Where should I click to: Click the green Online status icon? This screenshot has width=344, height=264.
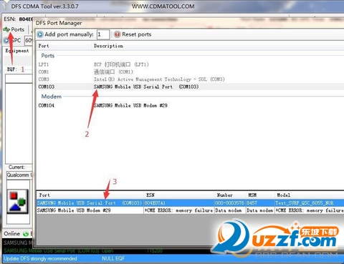tap(26, 234)
